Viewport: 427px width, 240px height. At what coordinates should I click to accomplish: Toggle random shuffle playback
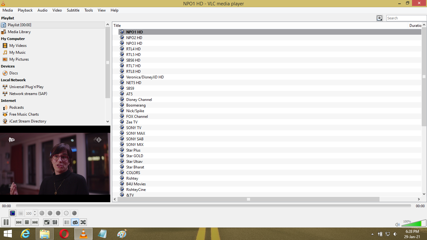pyautogui.click(x=83, y=222)
